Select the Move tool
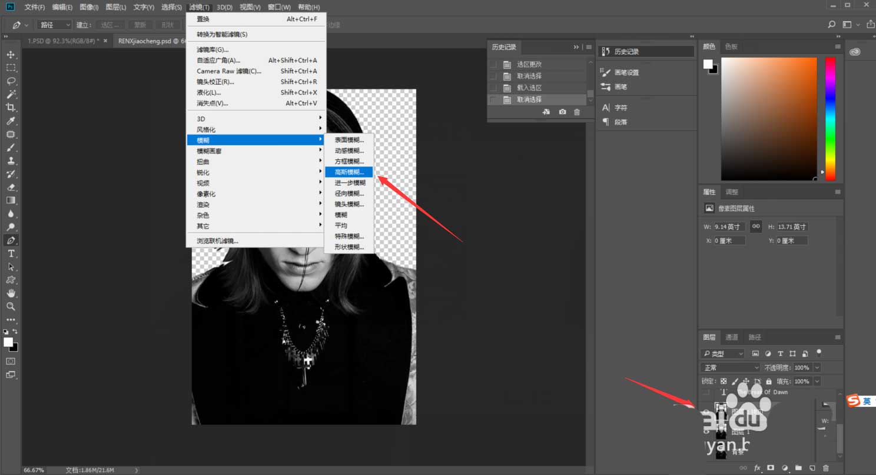 coord(11,55)
